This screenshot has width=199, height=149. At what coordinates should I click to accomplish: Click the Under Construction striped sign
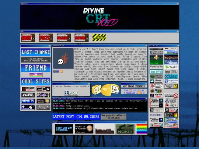(x=99, y=38)
